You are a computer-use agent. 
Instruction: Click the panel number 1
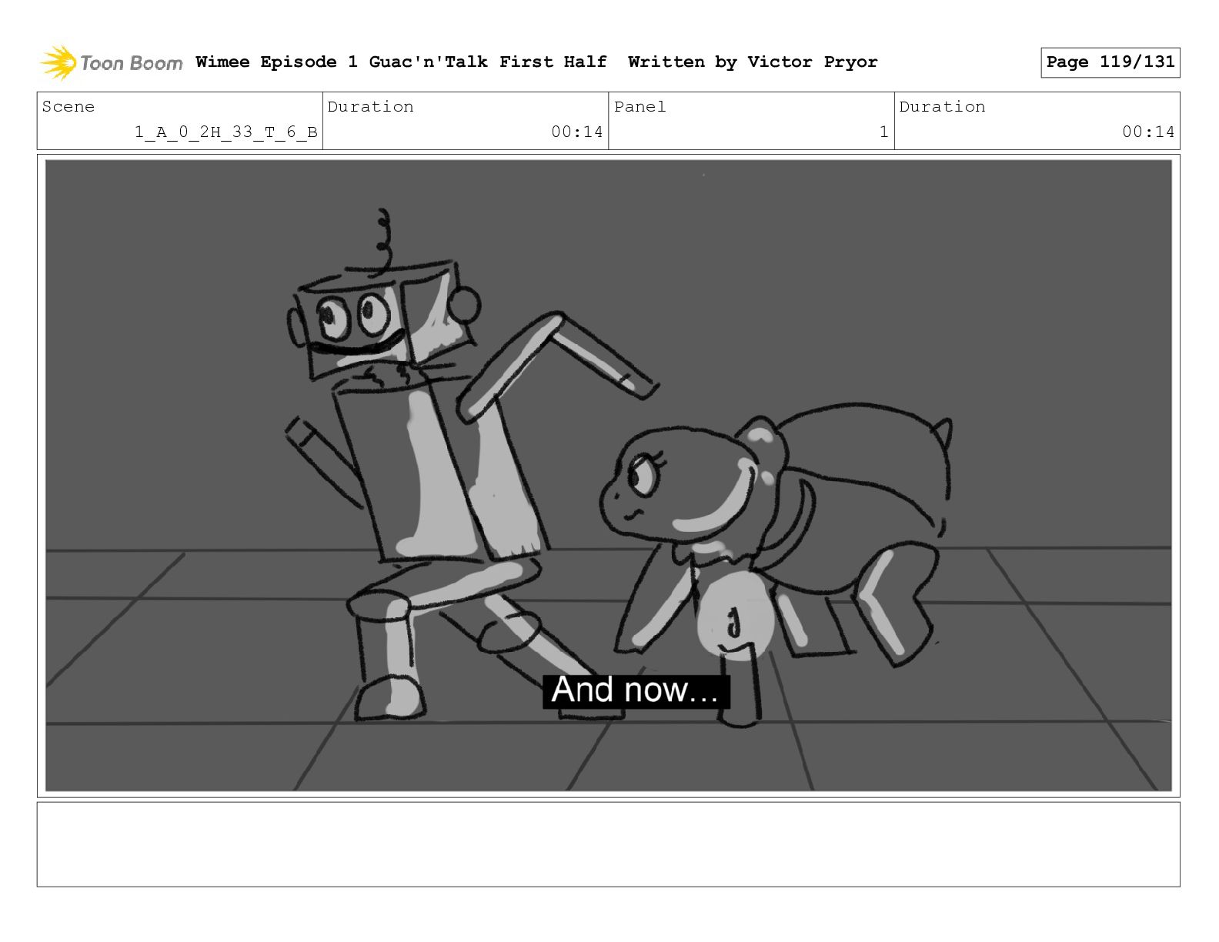[884, 132]
